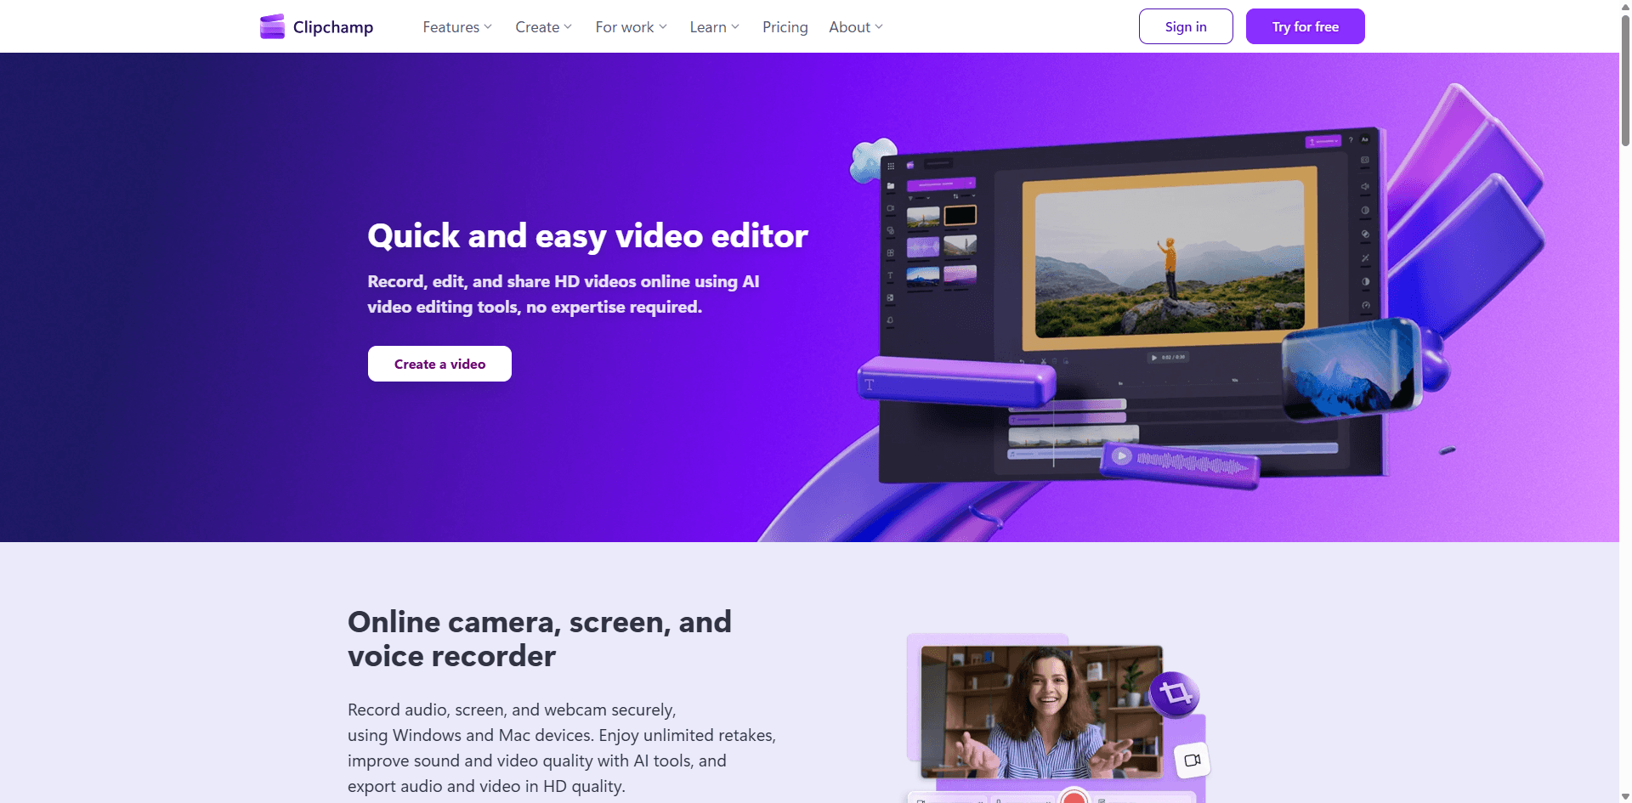Screen dimensions: 1632x803
Task: Open the Create dropdown in navigation
Action: (x=543, y=27)
